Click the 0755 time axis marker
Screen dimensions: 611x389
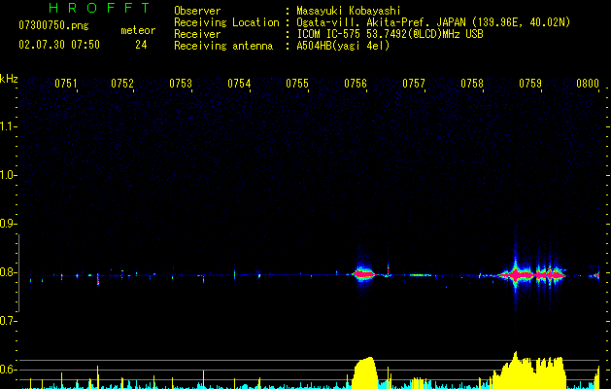click(297, 84)
